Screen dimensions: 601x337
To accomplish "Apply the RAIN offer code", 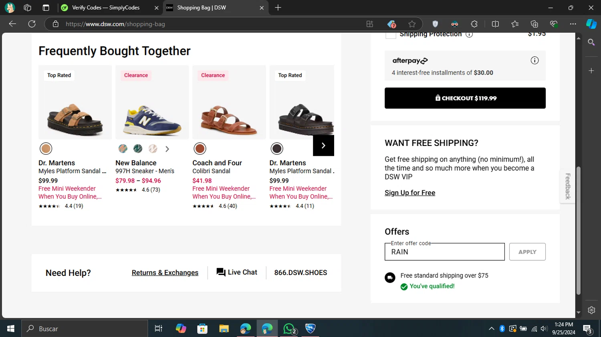I will (x=527, y=252).
